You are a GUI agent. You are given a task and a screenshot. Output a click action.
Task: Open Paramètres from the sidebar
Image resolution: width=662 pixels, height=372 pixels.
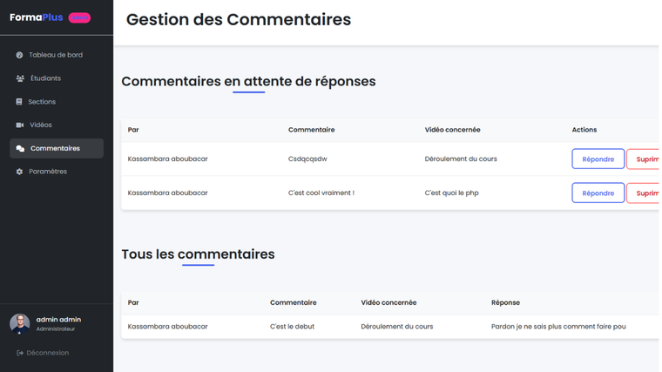click(x=47, y=172)
